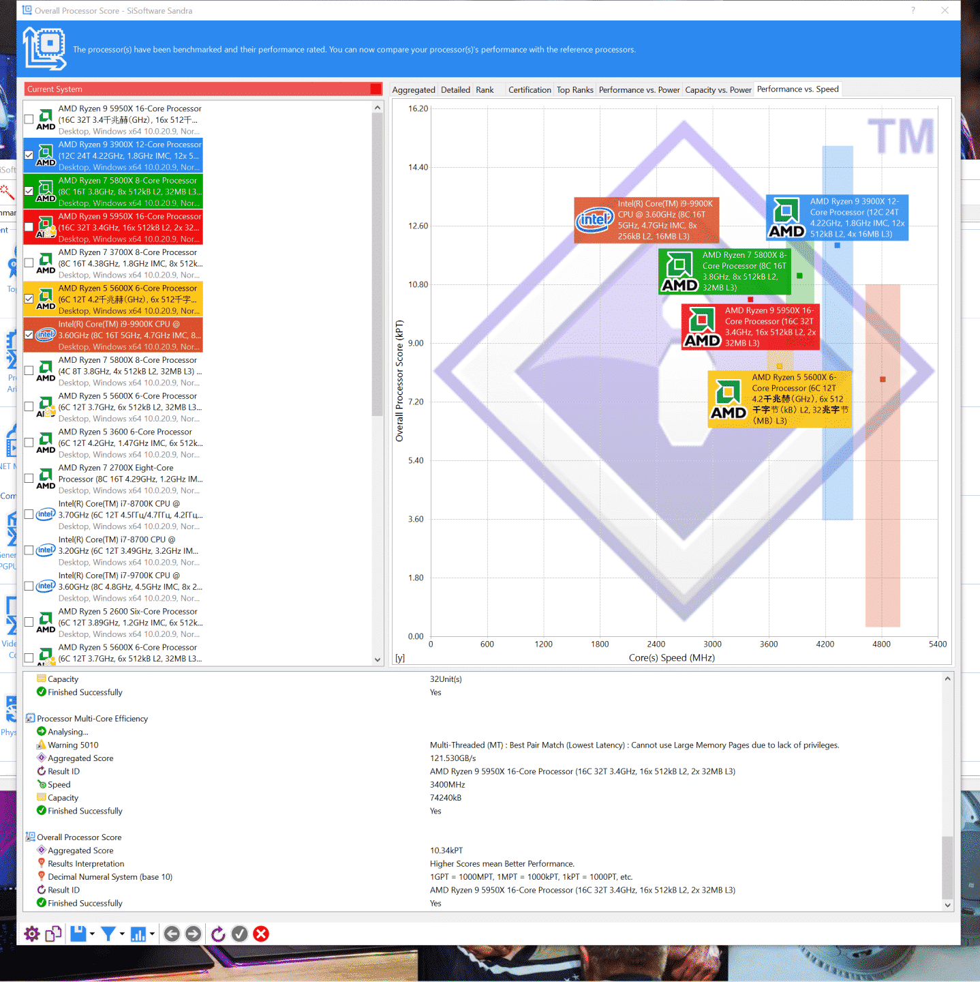Viewport: 980px width, 982px height.
Task: Select the Capacity vs. Power tab
Action: pyautogui.click(x=718, y=89)
